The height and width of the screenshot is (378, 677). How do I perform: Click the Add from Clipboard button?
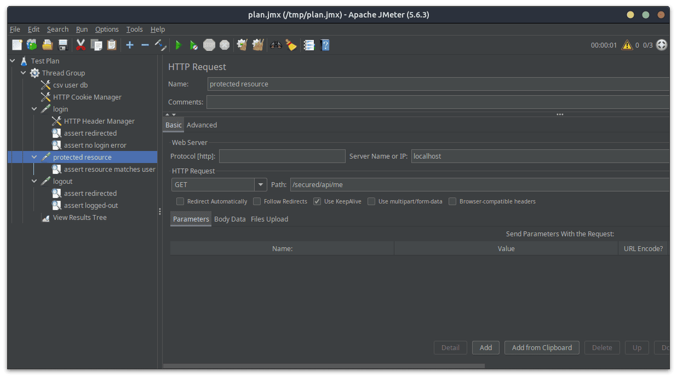click(x=542, y=348)
